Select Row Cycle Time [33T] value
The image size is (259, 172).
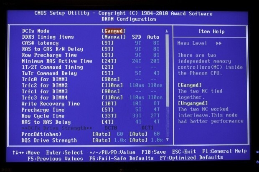click(109, 116)
